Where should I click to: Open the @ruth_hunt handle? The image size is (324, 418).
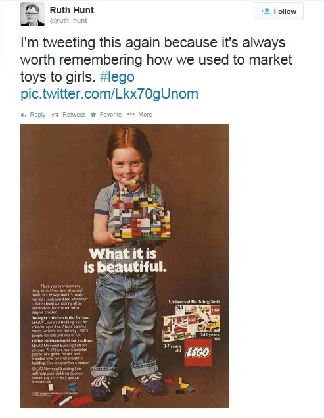pos(68,20)
